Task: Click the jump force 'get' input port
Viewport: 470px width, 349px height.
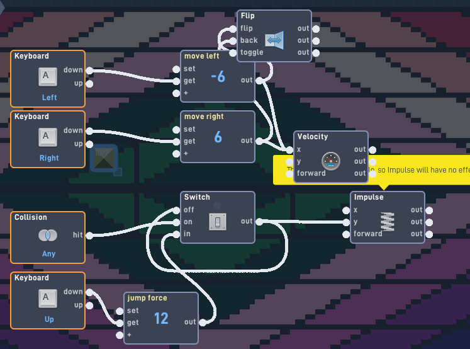Action: pyautogui.click(x=120, y=323)
